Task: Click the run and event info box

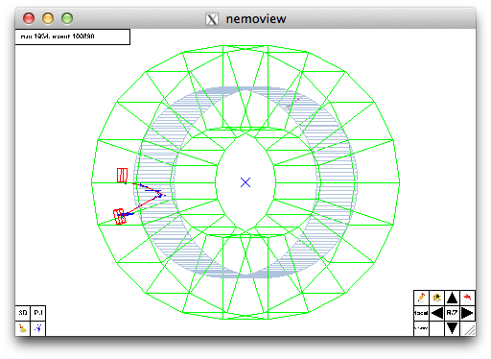Action: tap(73, 36)
